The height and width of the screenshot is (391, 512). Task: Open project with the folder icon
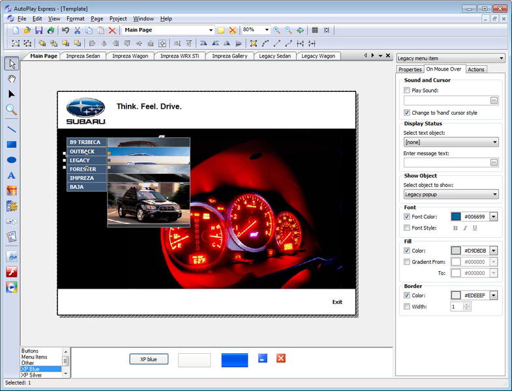[x=27, y=31]
